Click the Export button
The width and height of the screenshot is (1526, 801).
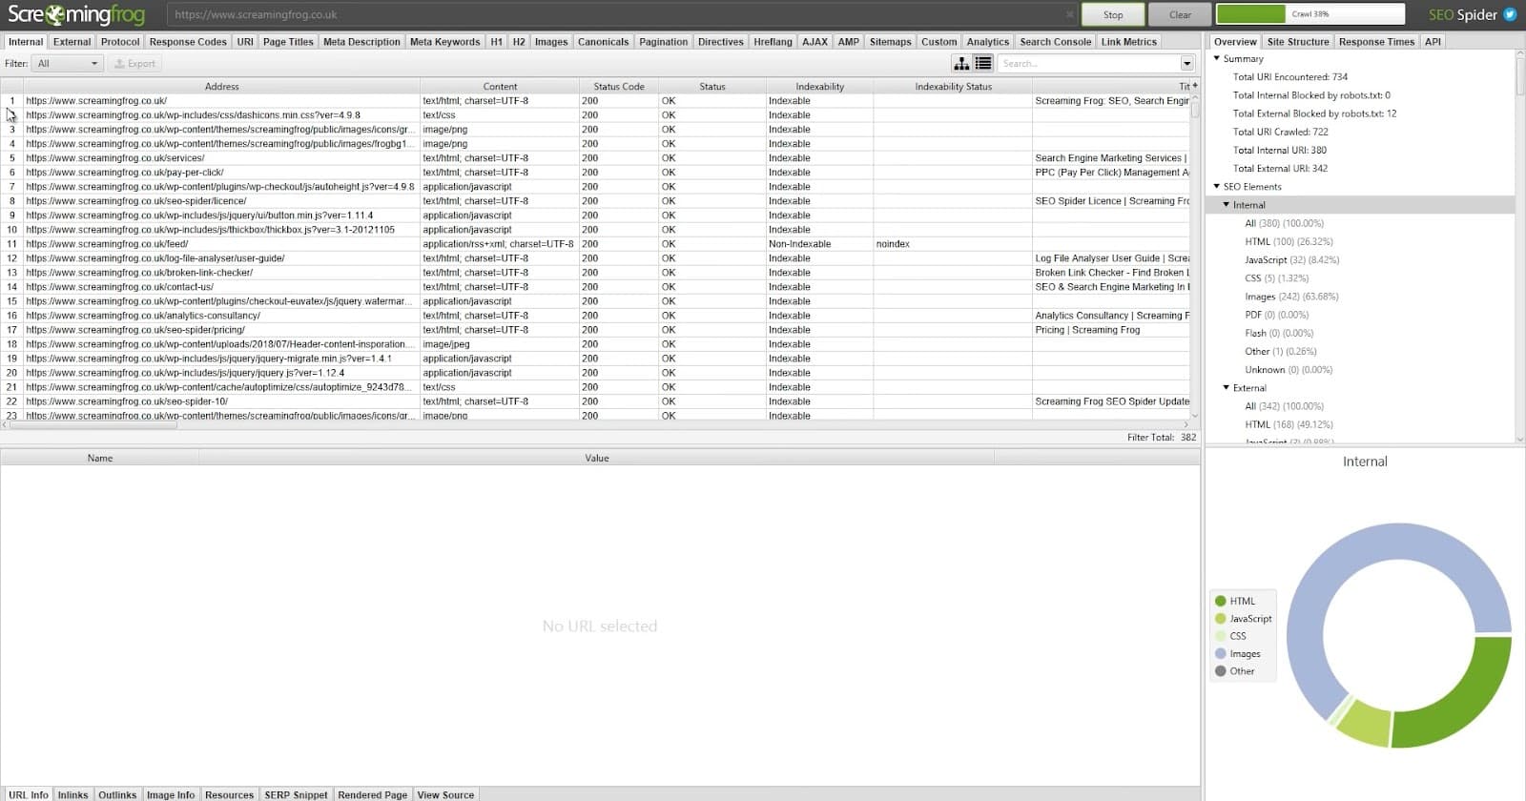coord(134,64)
